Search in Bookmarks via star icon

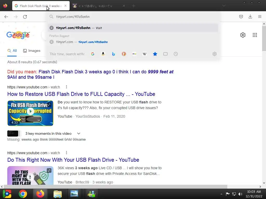[x=155, y=54]
